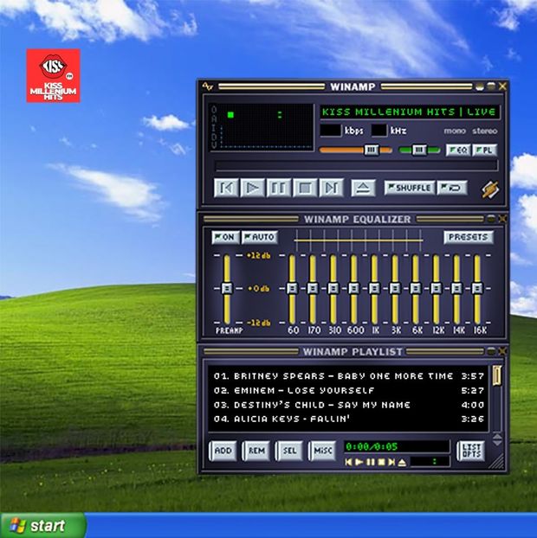Image resolution: width=537 pixels, height=538 pixels.
Task: Click the playlist 0:00/0:05 time display
Action: tap(397, 446)
